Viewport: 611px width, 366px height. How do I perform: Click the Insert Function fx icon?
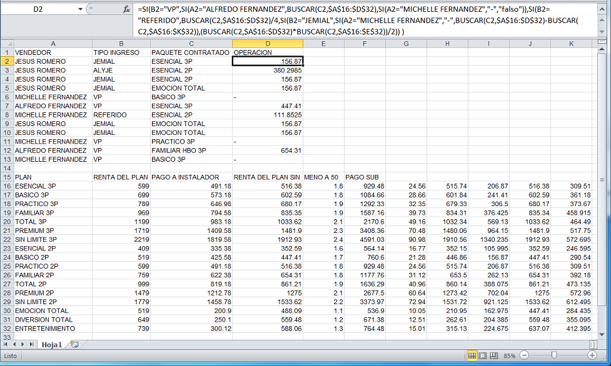pos(126,9)
